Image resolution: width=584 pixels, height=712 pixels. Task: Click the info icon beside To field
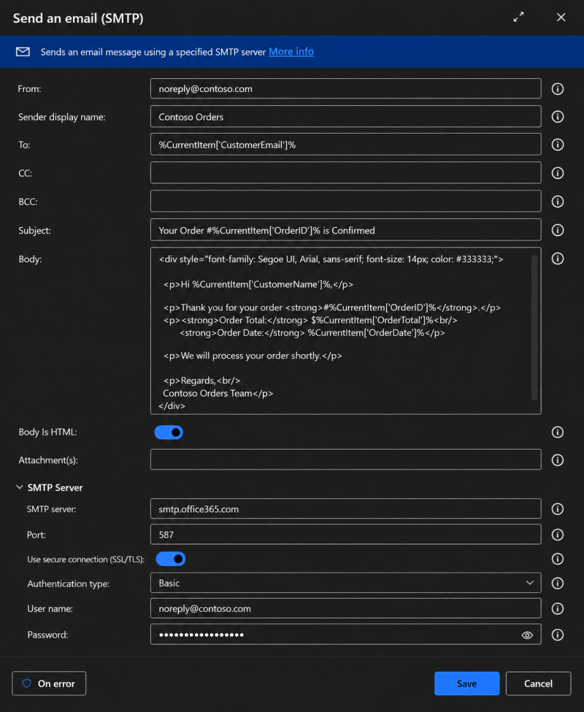tap(557, 145)
